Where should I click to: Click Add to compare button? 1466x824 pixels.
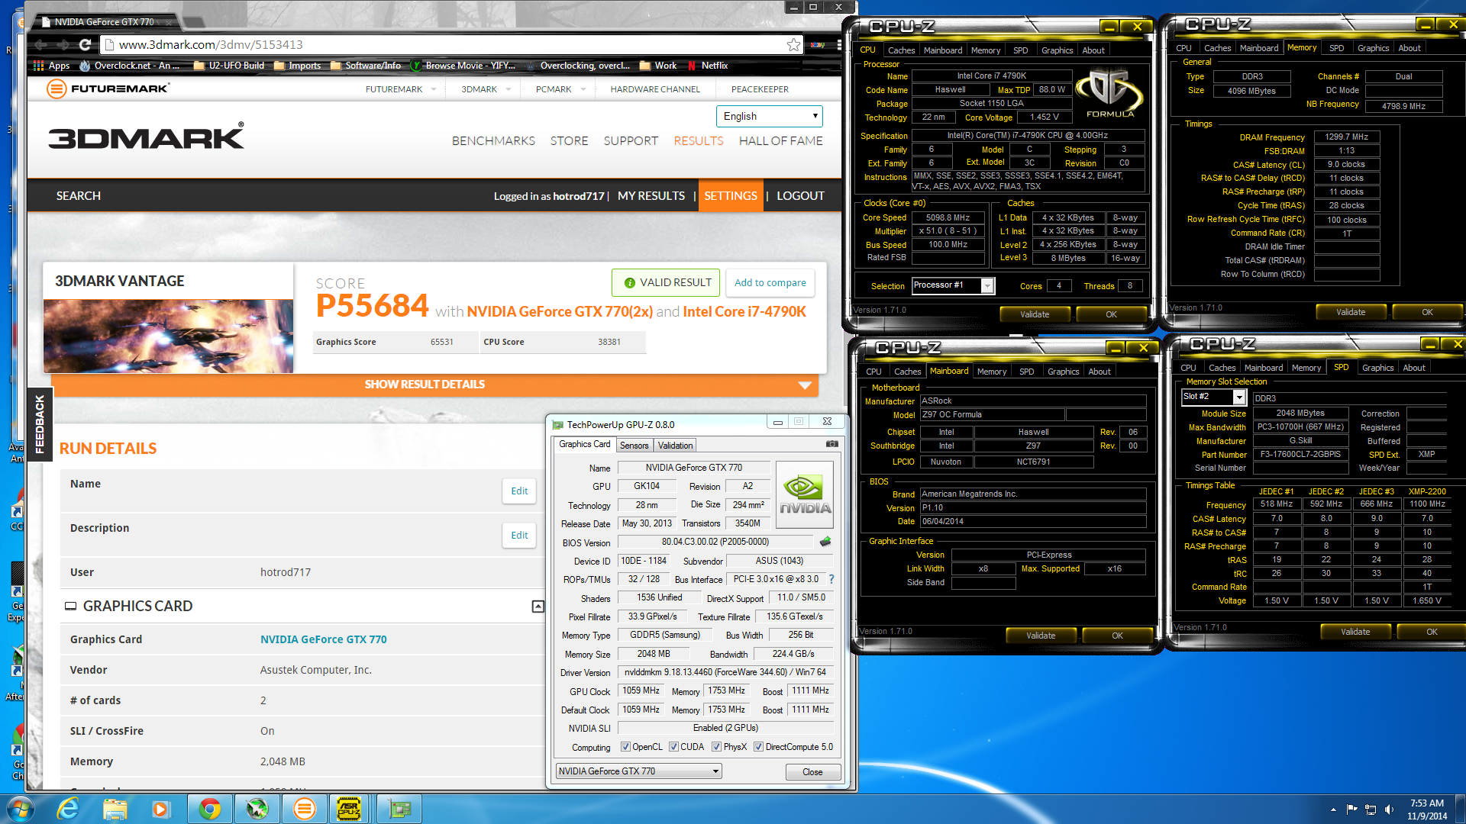(x=770, y=283)
